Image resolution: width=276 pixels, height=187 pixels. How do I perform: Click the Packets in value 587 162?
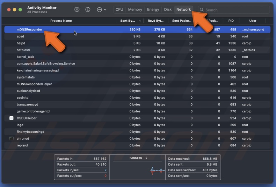(100, 159)
